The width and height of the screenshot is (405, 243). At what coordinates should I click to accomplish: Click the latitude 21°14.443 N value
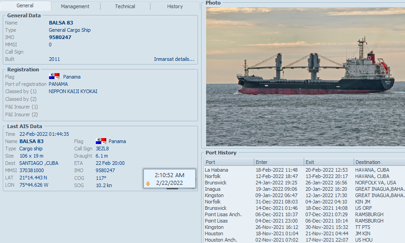(x=33, y=178)
